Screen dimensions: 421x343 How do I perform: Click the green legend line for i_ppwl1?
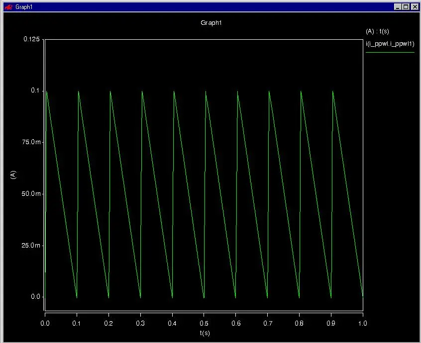coord(390,52)
